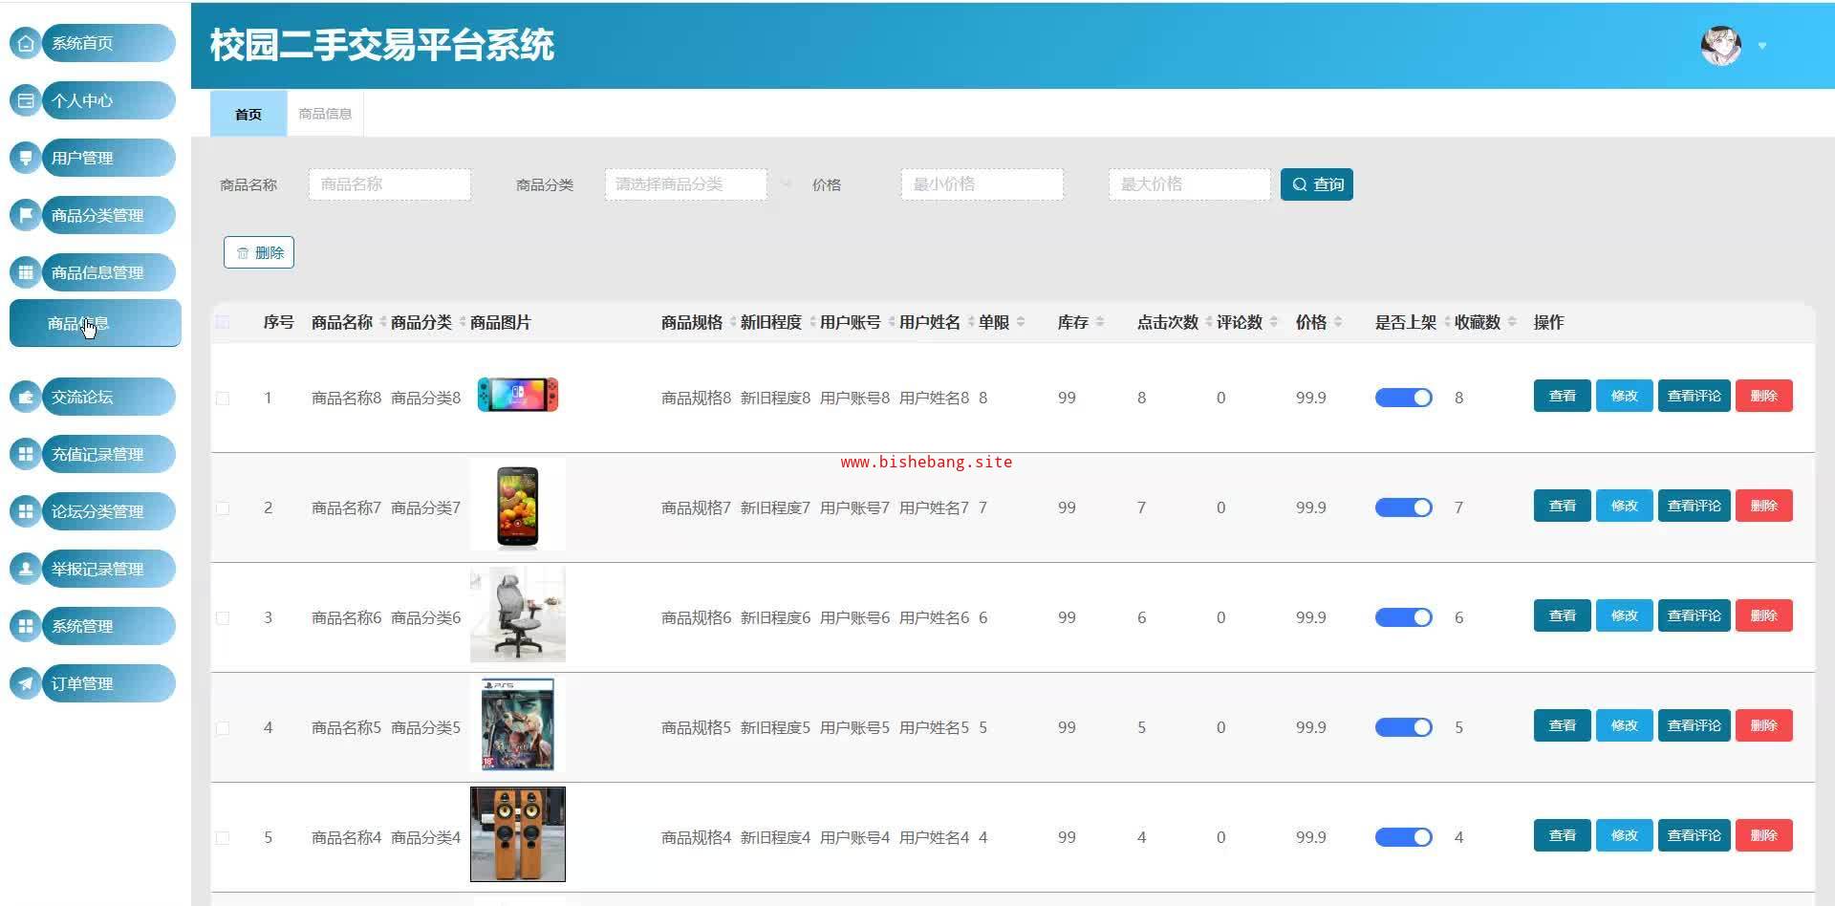Viewport: 1835px width, 906px height.
Task: Click the grid icon beside 商品信息管理
Action: [x=26, y=272]
